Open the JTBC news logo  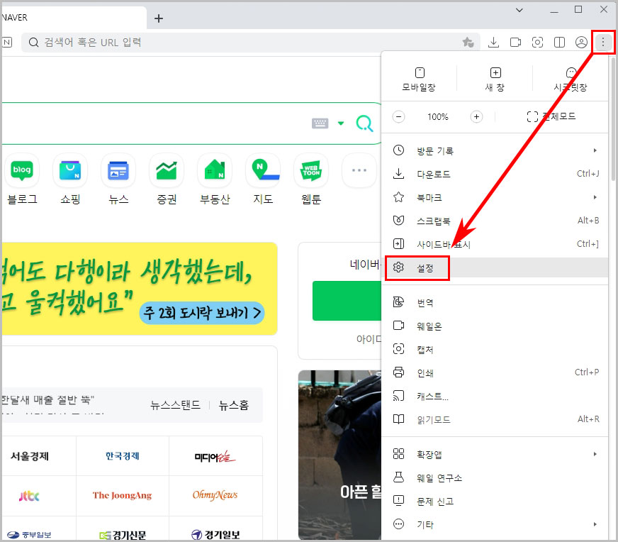(x=29, y=496)
